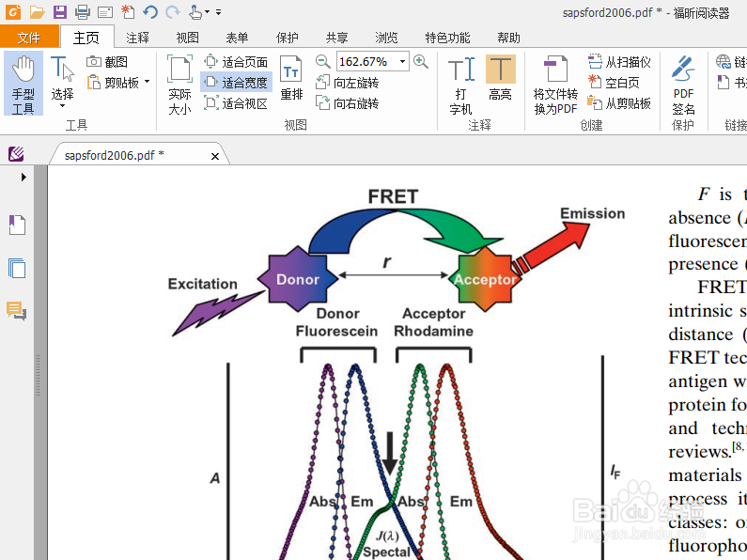
Task: Redo the last action
Action: (173, 12)
